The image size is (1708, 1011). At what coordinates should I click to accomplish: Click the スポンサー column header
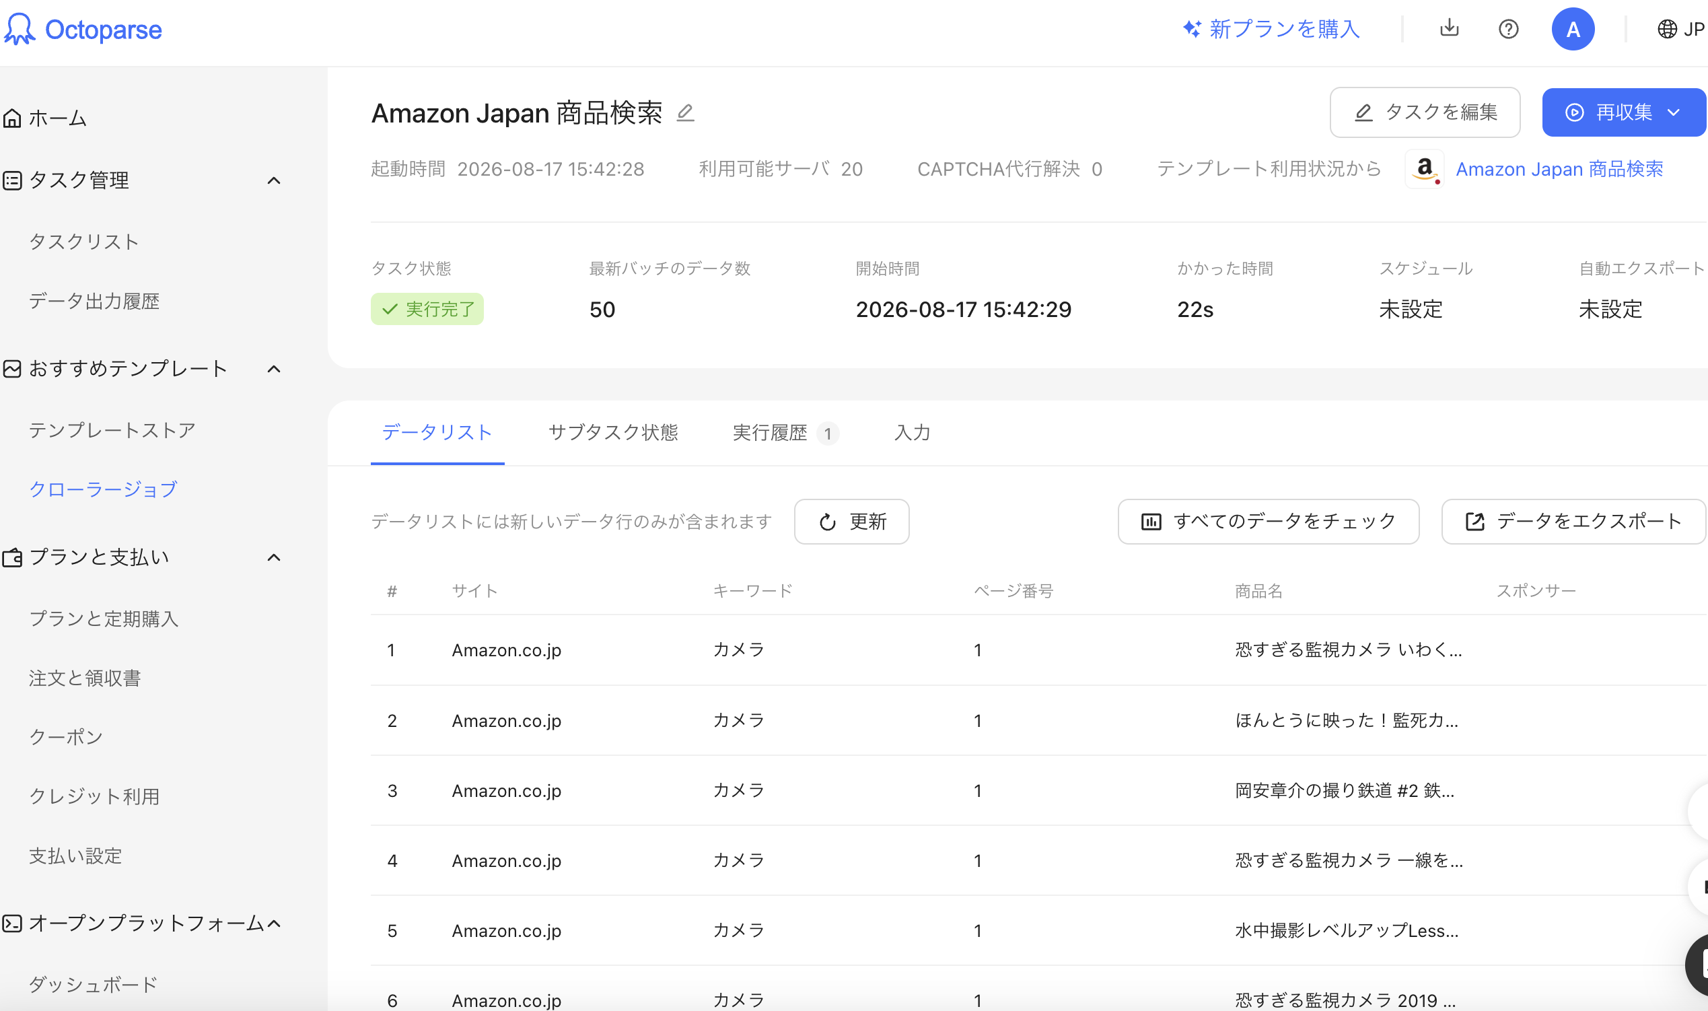tap(1536, 591)
